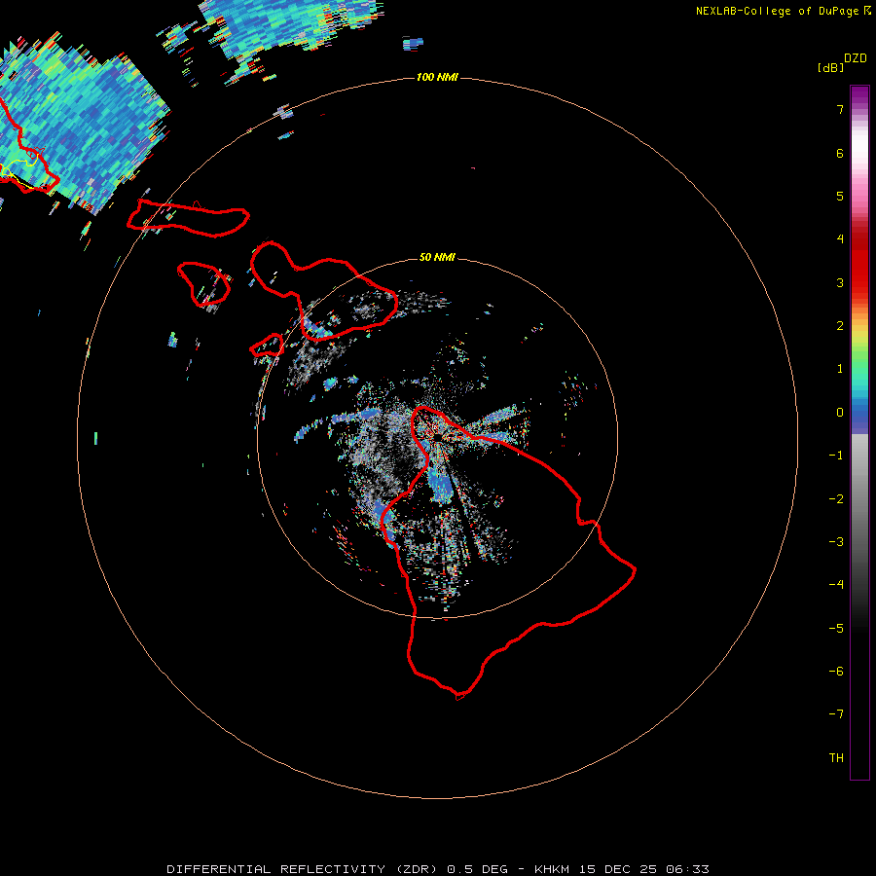Click the NEXLAB-College of DuPage watermark text
This screenshot has width=876, height=876.
click(784, 11)
